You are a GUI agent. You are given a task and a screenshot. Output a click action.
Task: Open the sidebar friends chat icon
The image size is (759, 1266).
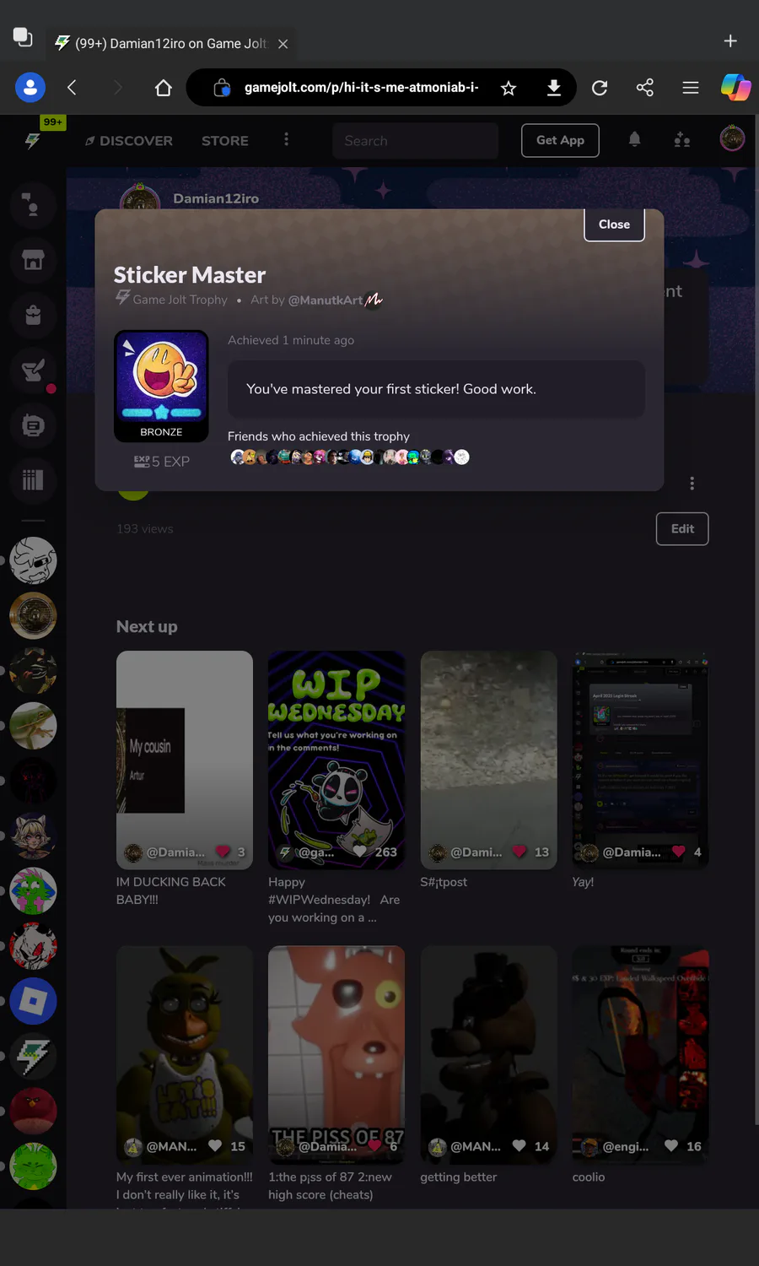[x=33, y=205]
